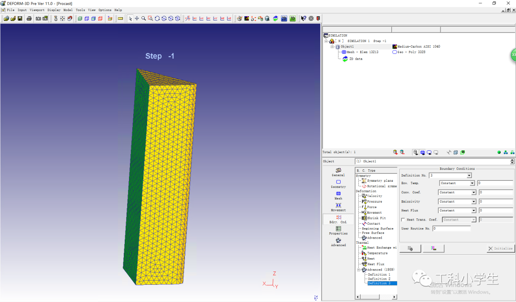Click the camera screen-capture toolbar icon

coord(38,19)
